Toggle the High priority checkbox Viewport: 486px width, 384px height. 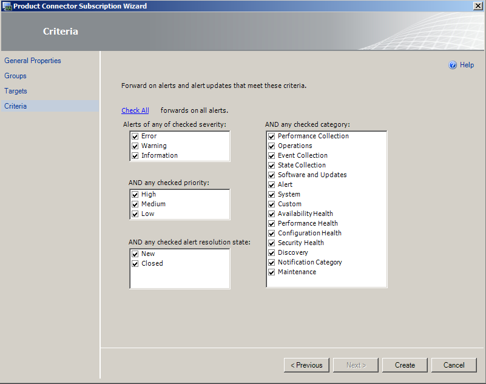tap(135, 195)
